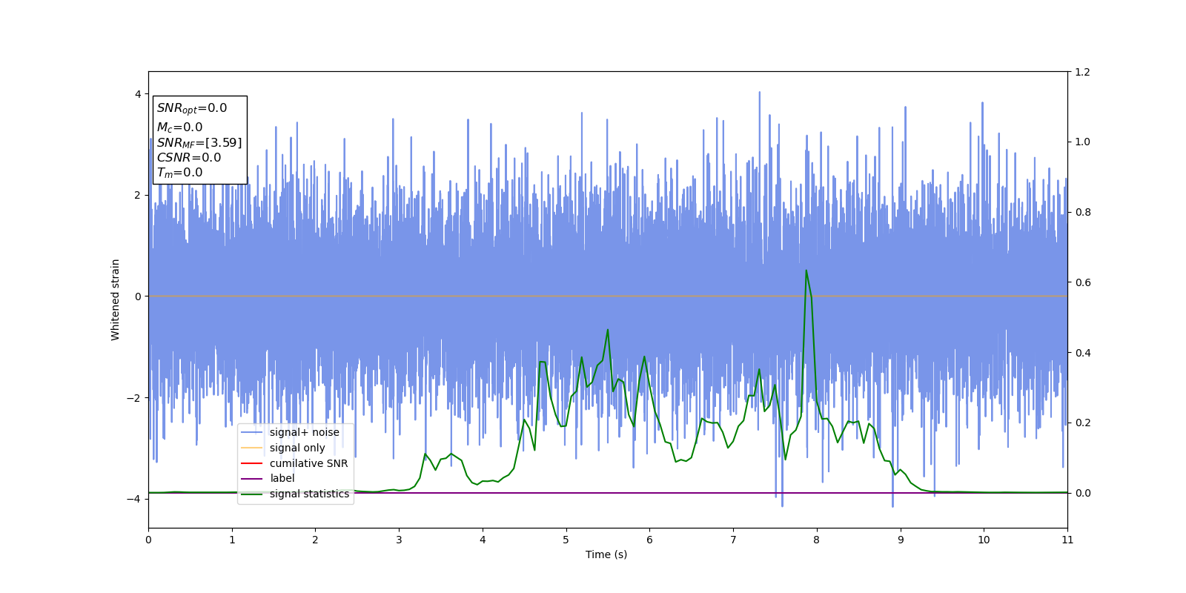Image resolution: width=1186 pixels, height=593 pixels.
Task: Click the x-axis tick label 3
Action: [x=399, y=540]
